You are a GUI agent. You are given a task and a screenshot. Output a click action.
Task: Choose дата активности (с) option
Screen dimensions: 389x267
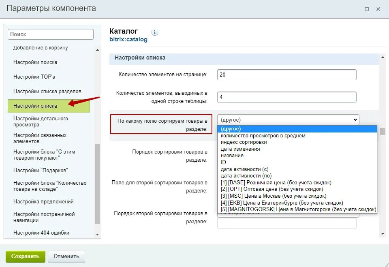pos(297,169)
